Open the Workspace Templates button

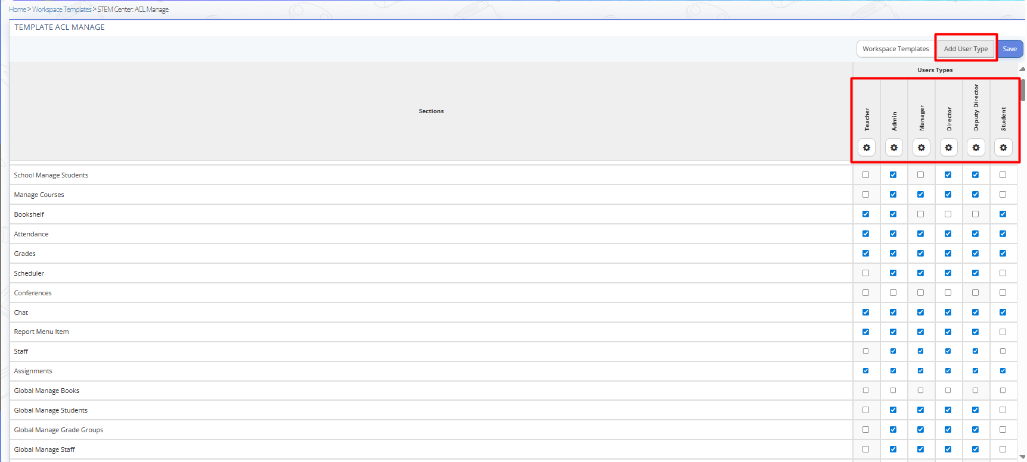tap(895, 49)
